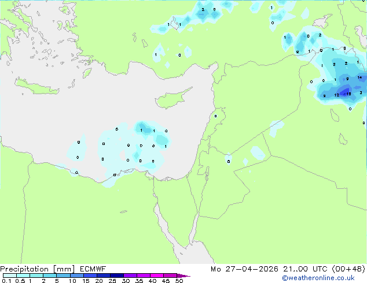The width and height of the screenshot is (367, 283).
Task: Click the 45–50 mm legend color box
Action: coord(170,275)
